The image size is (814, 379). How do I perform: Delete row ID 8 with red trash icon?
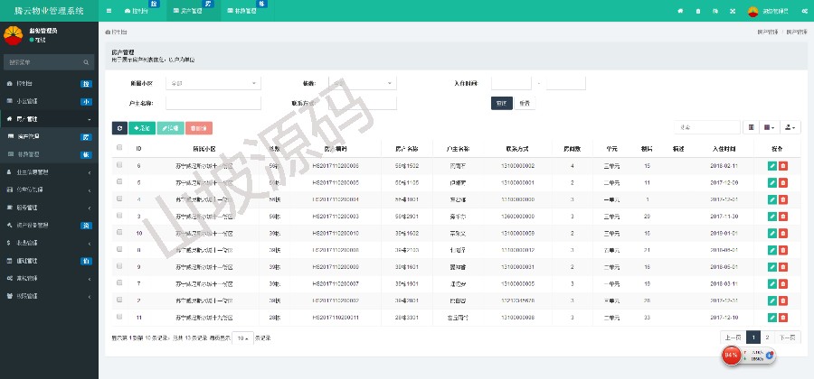(783, 250)
